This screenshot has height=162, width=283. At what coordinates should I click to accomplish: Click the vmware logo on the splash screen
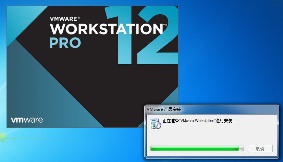pos(27,120)
